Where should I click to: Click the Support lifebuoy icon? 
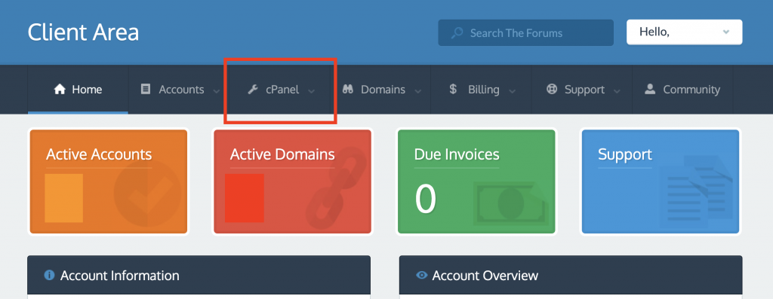pos(552,89)
